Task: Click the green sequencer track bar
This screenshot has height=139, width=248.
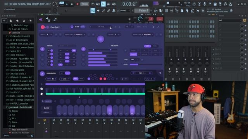Action: [x=95, y=94]
